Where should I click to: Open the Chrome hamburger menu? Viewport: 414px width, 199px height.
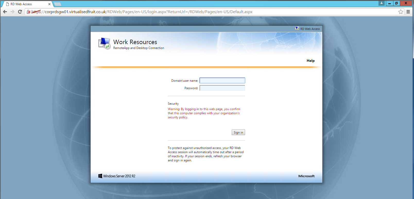(x=408, y=12)
